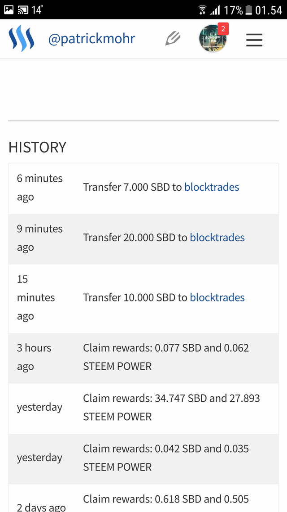The image size is (287, 512).
Task: Select the 6 minutes ago timestamp
Action: click(40, 188)
